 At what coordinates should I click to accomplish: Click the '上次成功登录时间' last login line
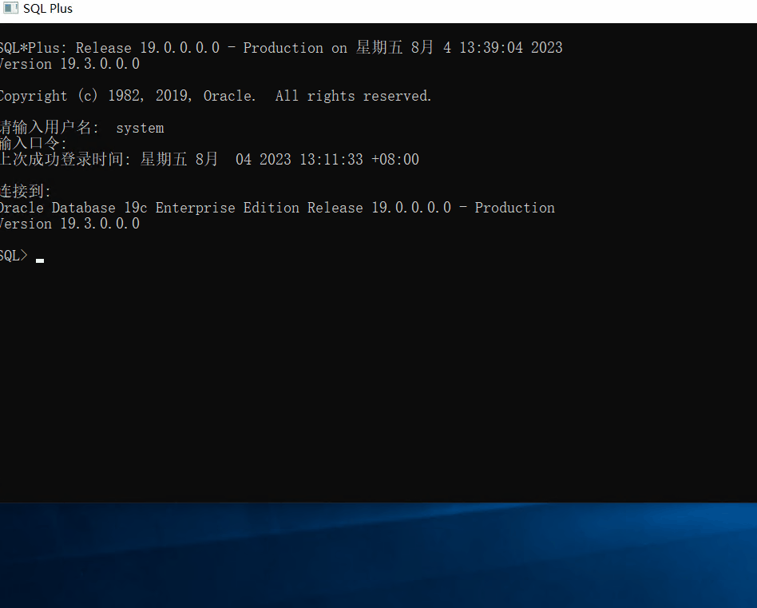click(x=209, y=159)
